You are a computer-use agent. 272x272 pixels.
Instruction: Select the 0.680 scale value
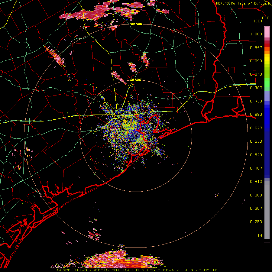click(x=256, y=115)
